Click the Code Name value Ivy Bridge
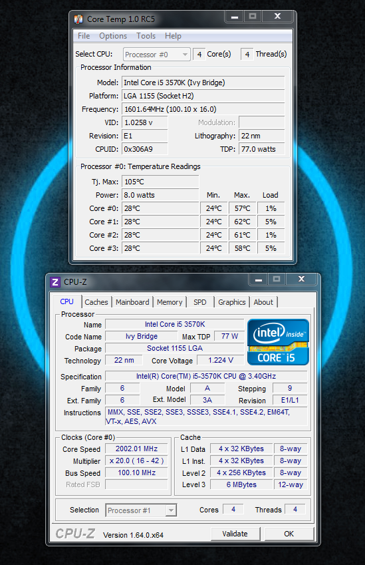 coord(142,336)
